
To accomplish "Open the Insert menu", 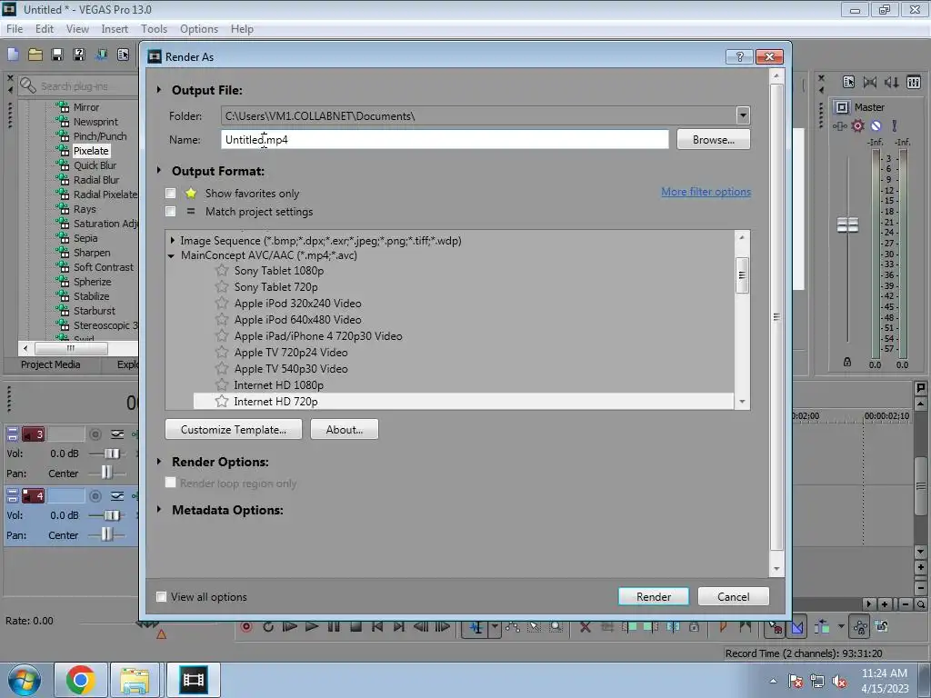I will click(x=115, y=29).
